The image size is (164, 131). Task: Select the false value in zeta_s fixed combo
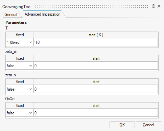(x=17, y=89)
